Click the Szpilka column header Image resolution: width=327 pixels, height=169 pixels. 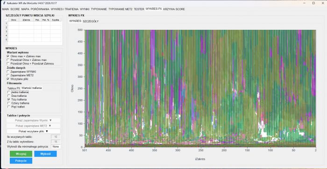point(56,20)
